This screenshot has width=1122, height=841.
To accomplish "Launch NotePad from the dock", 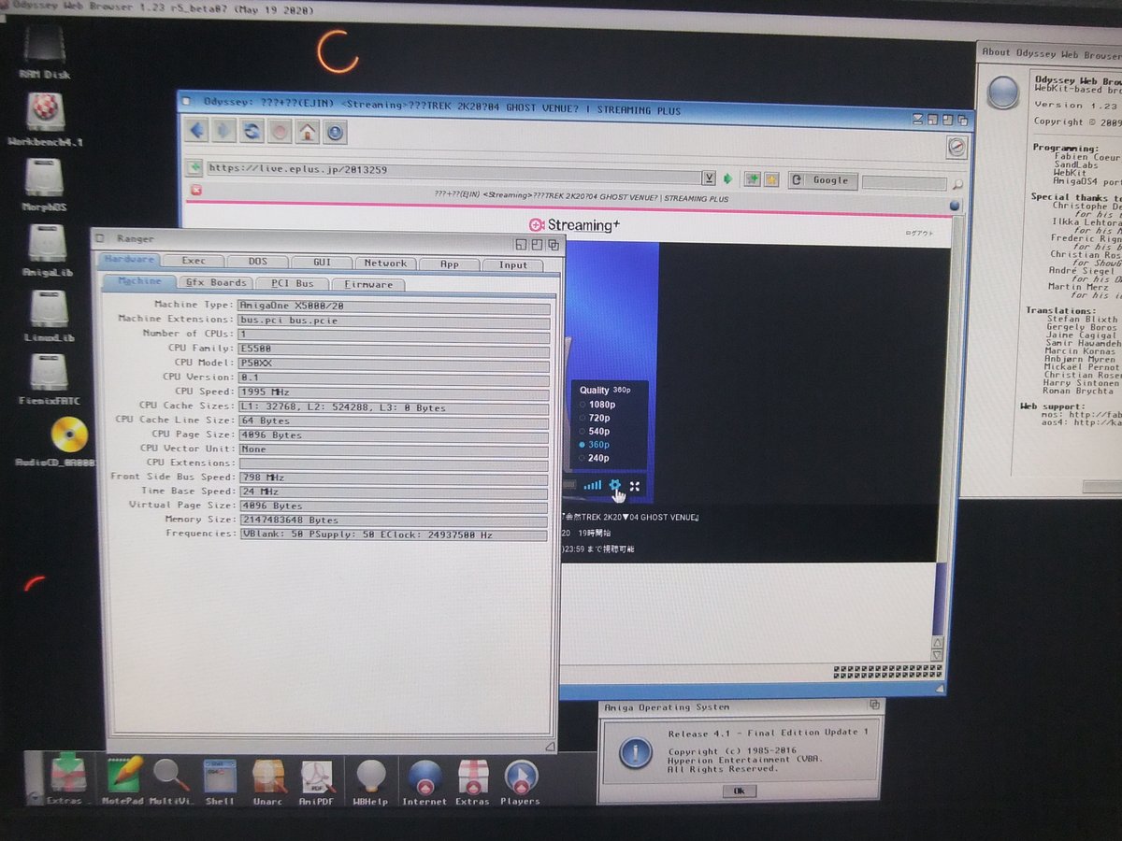I will click(x=122, y=781).
